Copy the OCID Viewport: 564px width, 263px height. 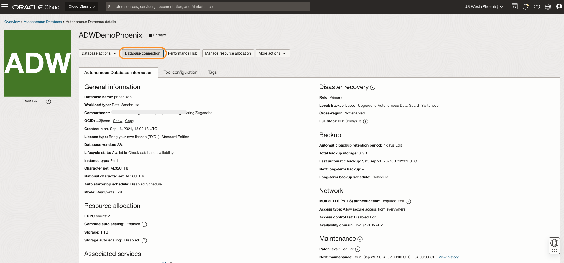coord(129,121)
